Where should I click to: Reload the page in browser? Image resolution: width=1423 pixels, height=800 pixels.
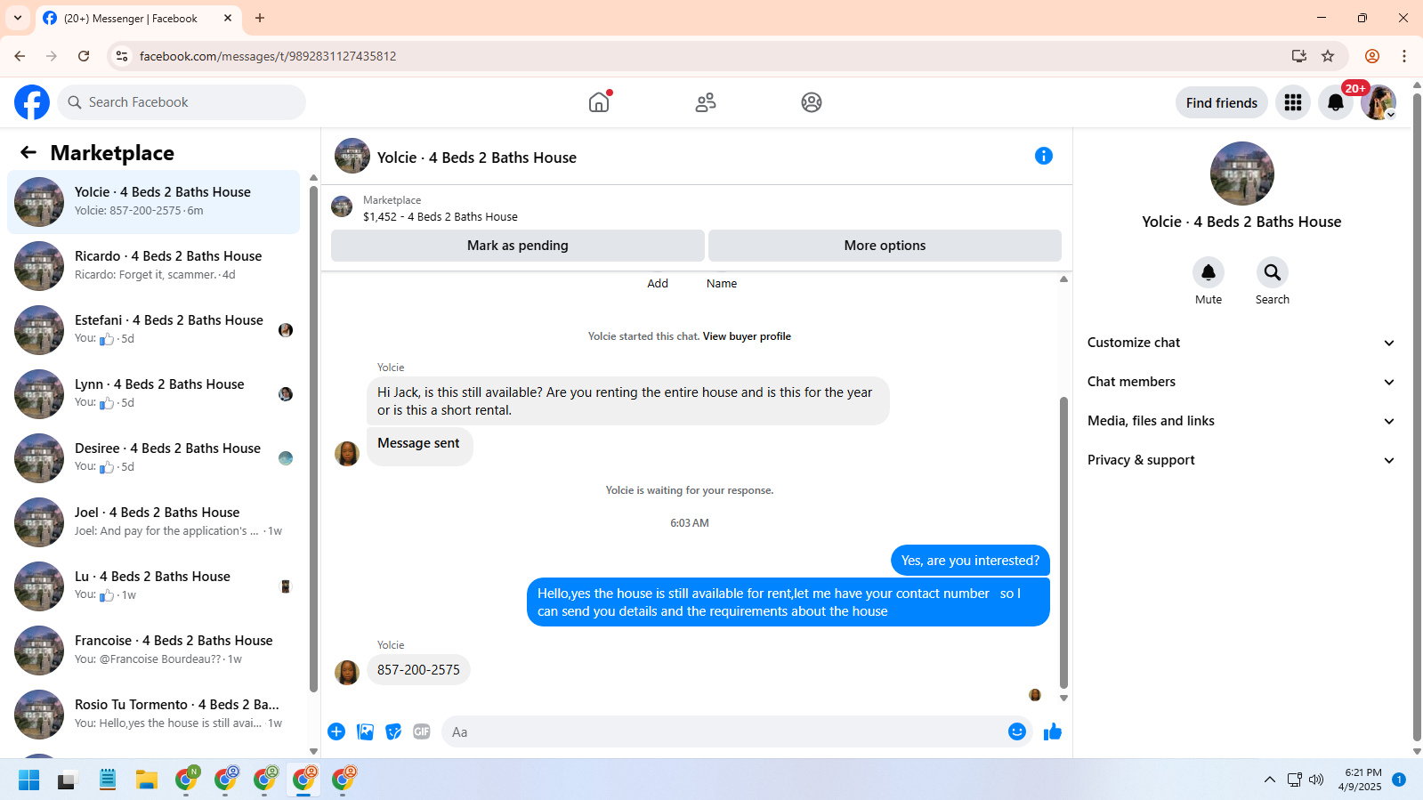84,56
